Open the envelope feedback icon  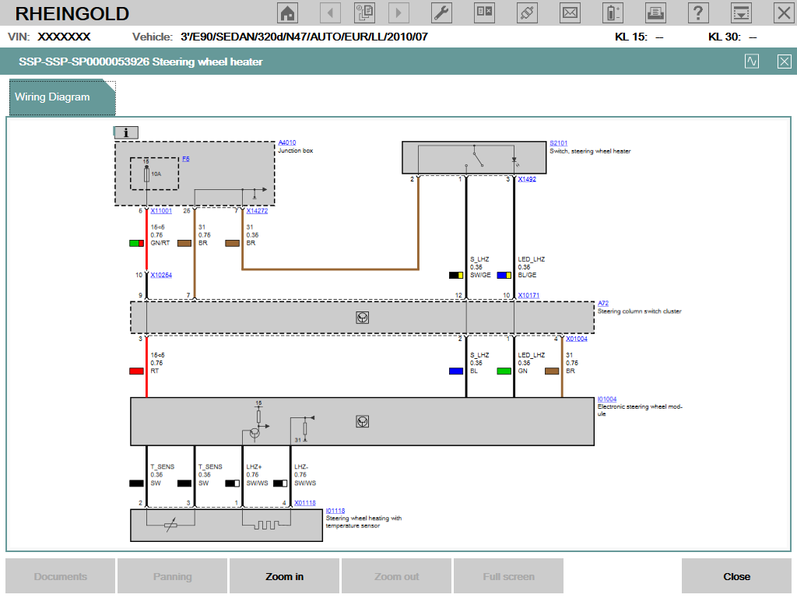570,12
